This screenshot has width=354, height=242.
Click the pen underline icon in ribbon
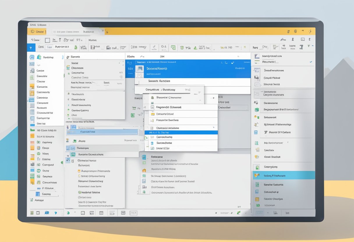[154, 47]
